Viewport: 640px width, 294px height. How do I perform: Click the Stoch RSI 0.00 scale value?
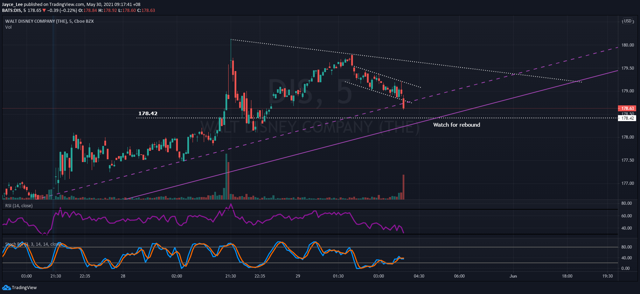click(x=625, y=268)
